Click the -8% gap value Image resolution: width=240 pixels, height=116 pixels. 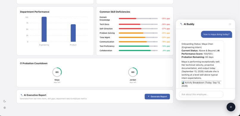[x=166, y=51]
